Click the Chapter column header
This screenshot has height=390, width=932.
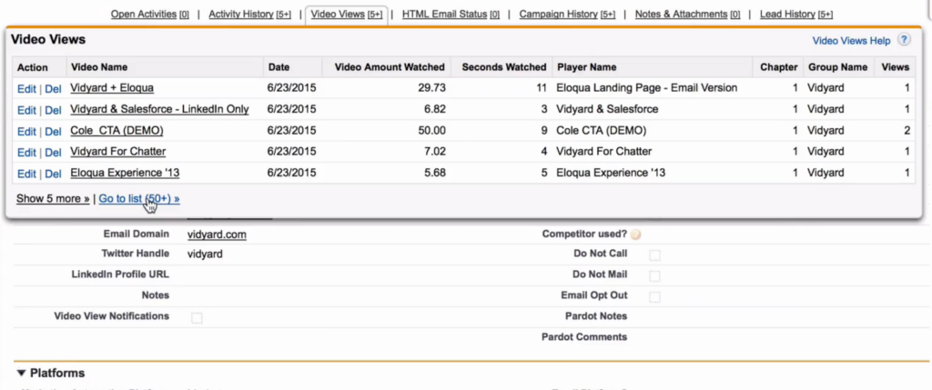(x=779, y=67)
